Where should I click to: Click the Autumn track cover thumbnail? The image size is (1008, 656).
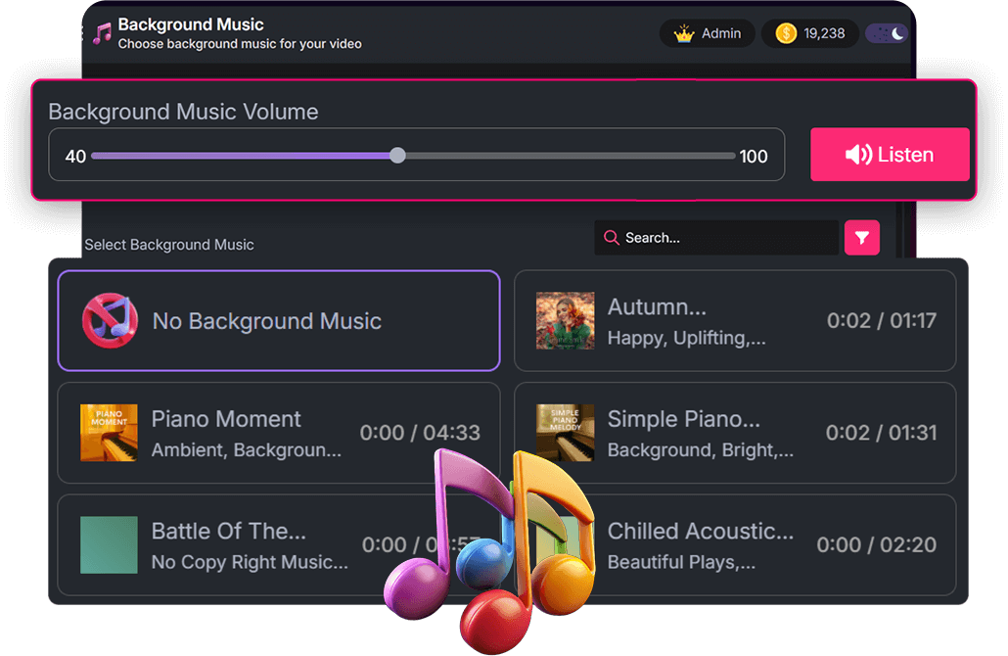click(x=565, y=321)
